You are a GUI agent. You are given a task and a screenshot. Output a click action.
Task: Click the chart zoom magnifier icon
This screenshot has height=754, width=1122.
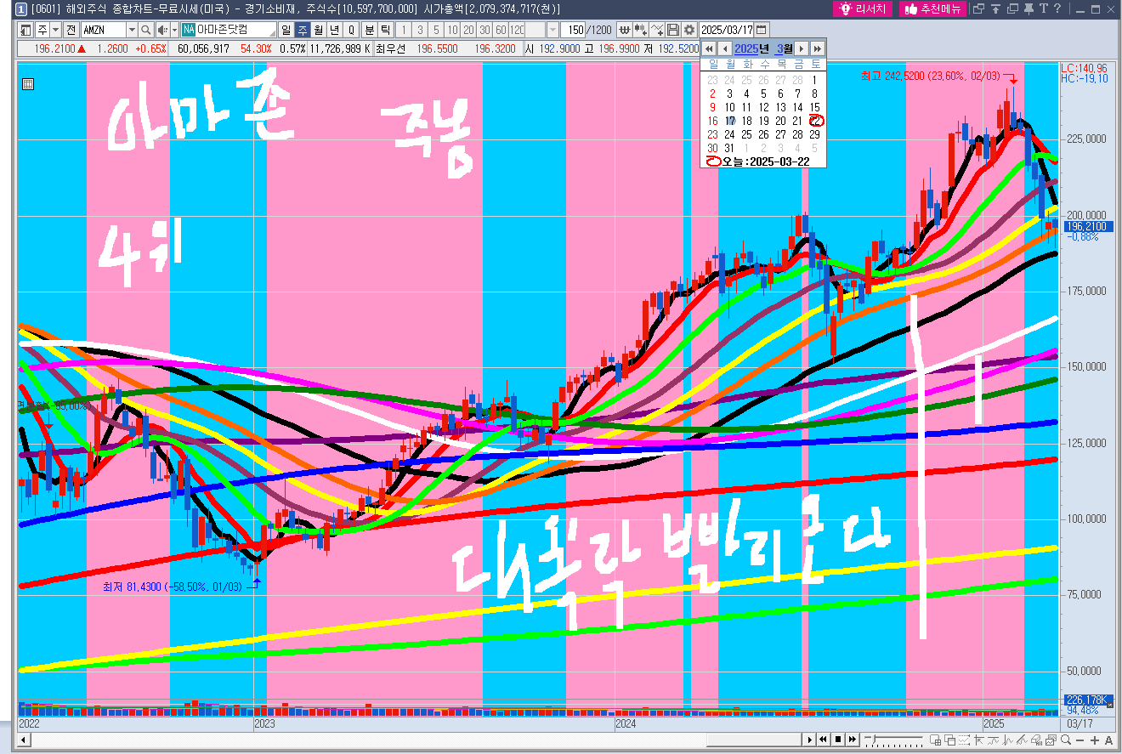tap(1067, 740)
